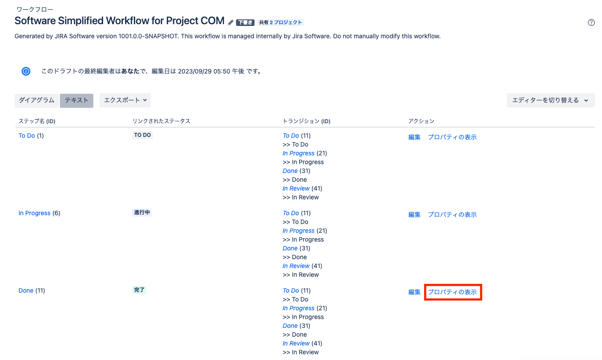Open the In Progress (6) step link

tap(34, 213)
